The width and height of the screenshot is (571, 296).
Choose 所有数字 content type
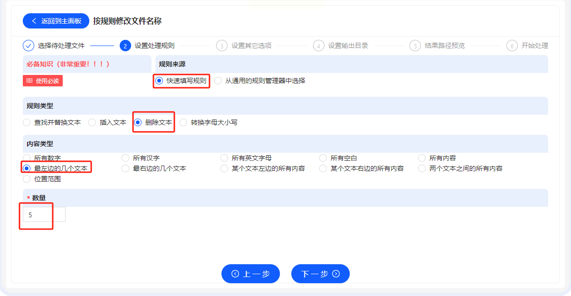click(42, 158)
